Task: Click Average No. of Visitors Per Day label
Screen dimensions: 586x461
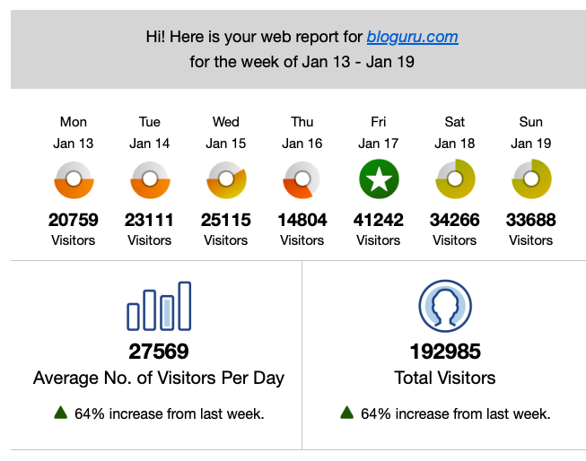Action: click(159, 378)
